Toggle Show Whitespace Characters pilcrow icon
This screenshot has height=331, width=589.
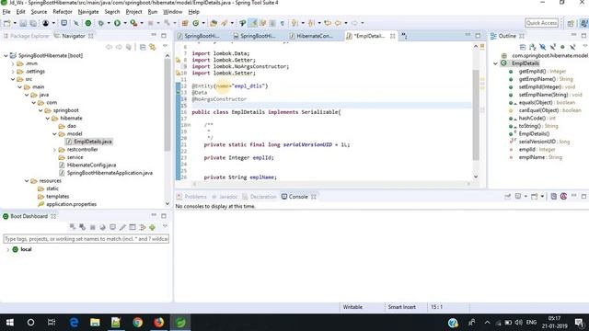point(283,23)
